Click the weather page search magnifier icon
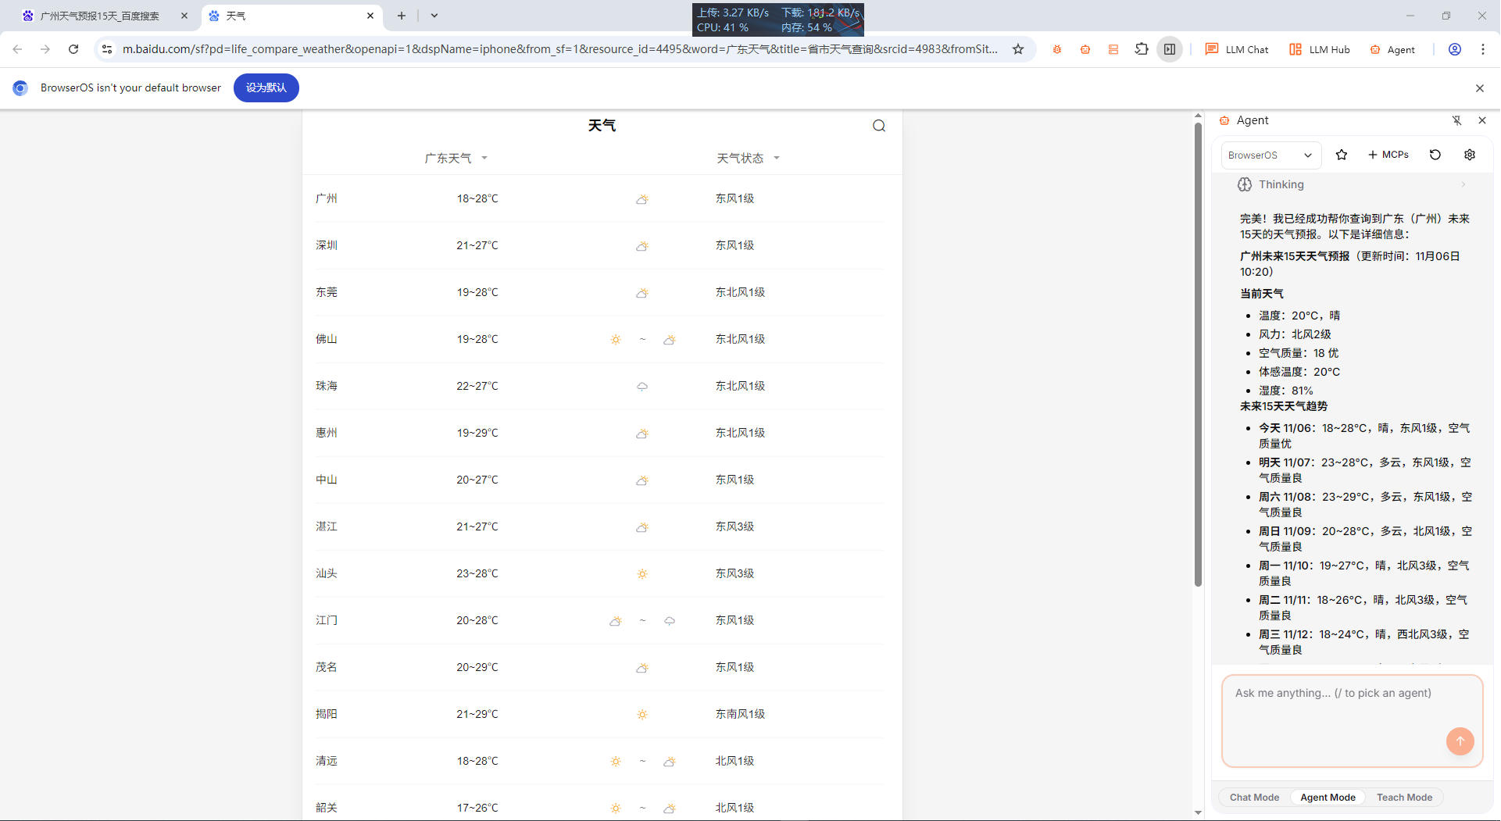The image size is (1501, 821). [879, 126]
